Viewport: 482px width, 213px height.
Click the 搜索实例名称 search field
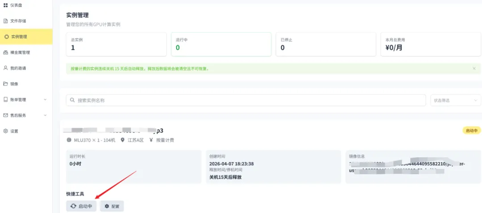pyautogui.click(x=245, y=100)
